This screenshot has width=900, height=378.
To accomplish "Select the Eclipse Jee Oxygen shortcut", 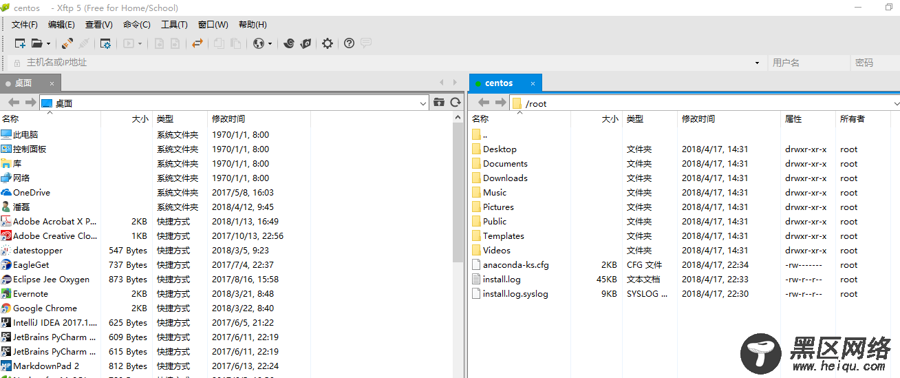I will (45, 280).
